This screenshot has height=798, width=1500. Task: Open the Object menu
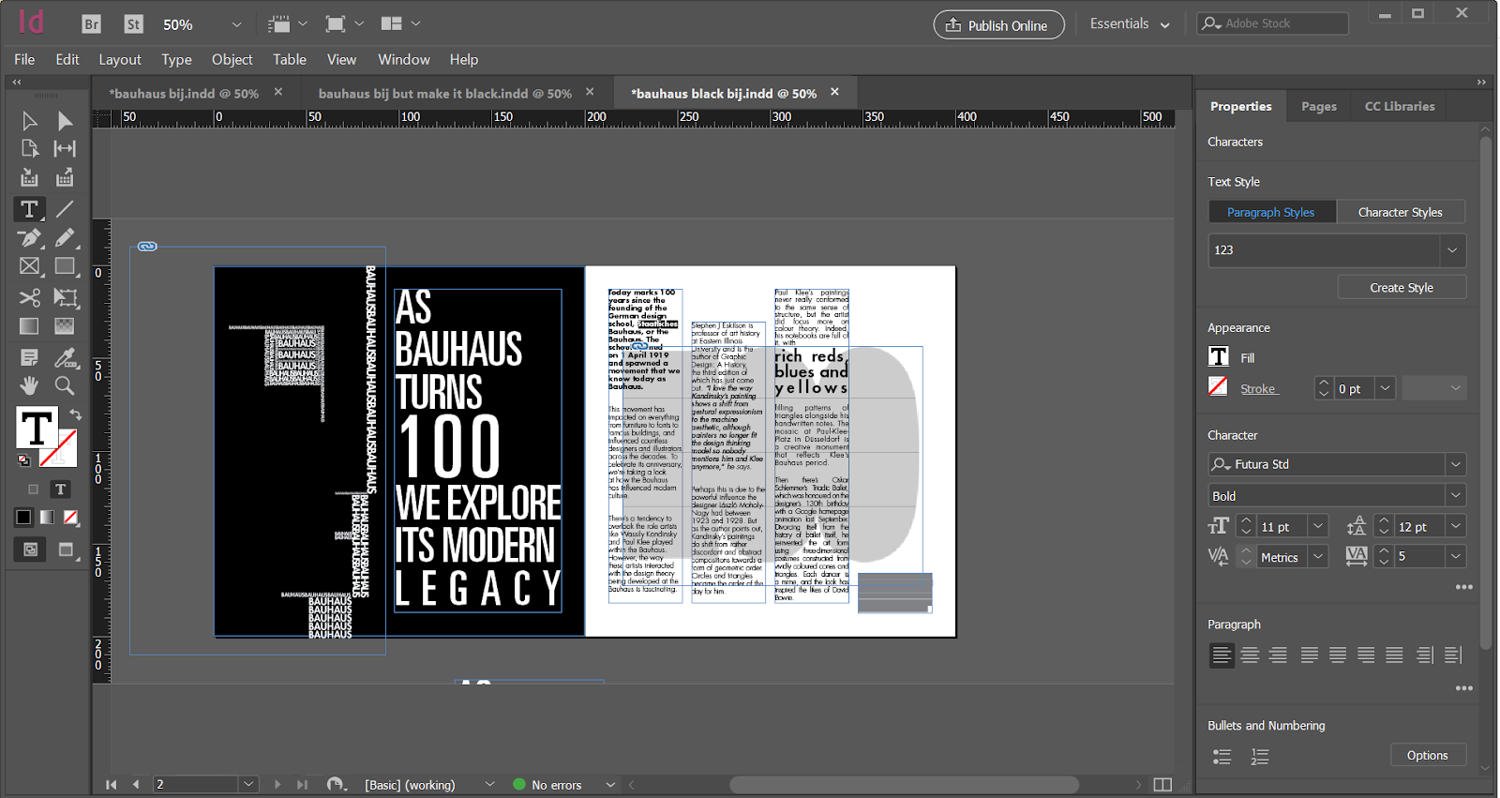(x=232, y=59)
